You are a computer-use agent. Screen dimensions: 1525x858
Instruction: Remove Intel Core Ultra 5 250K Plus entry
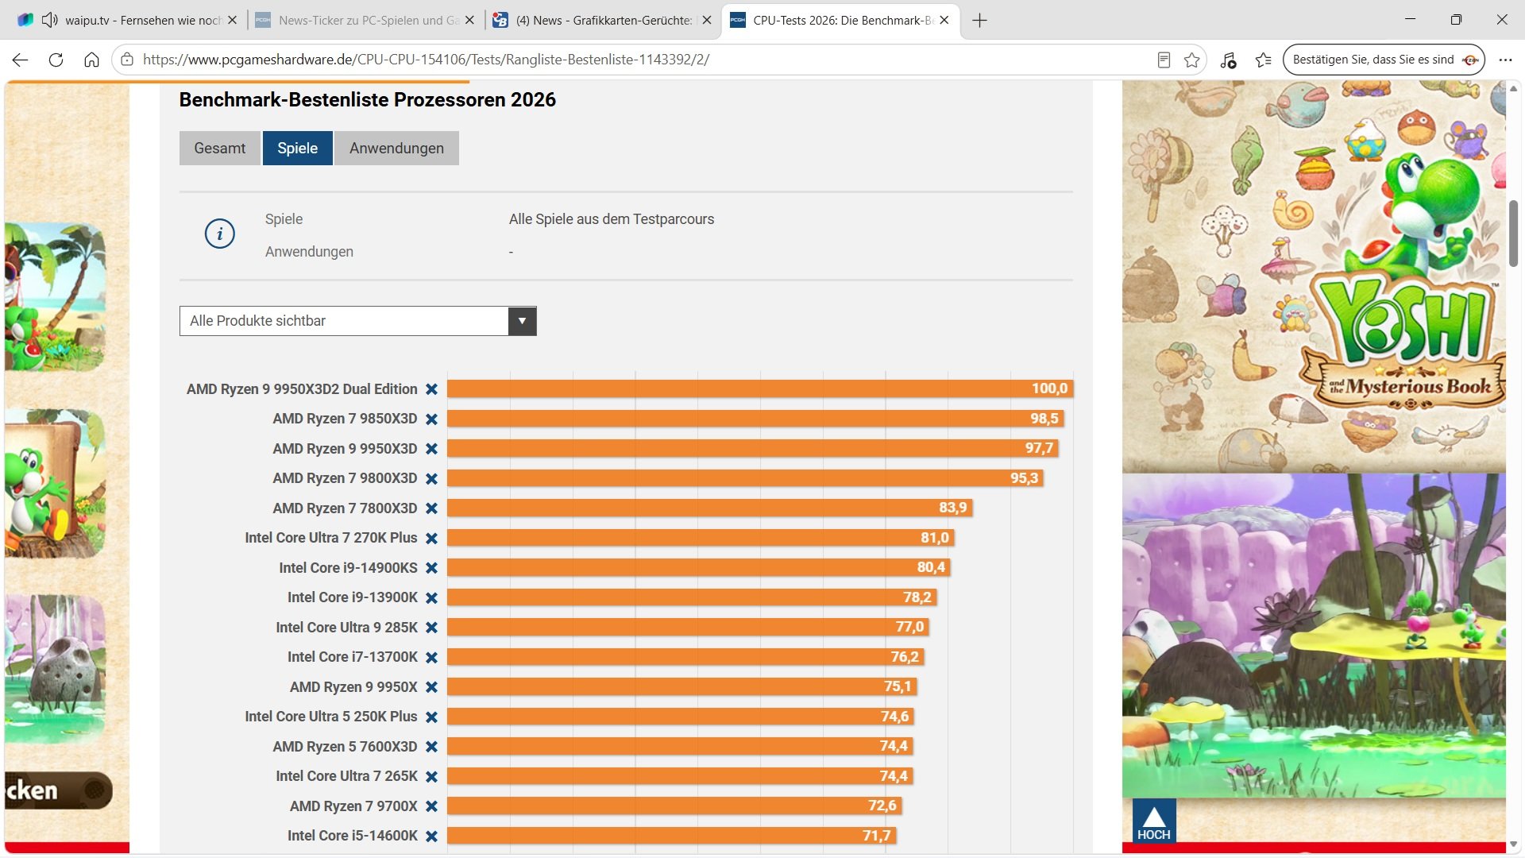431,717
